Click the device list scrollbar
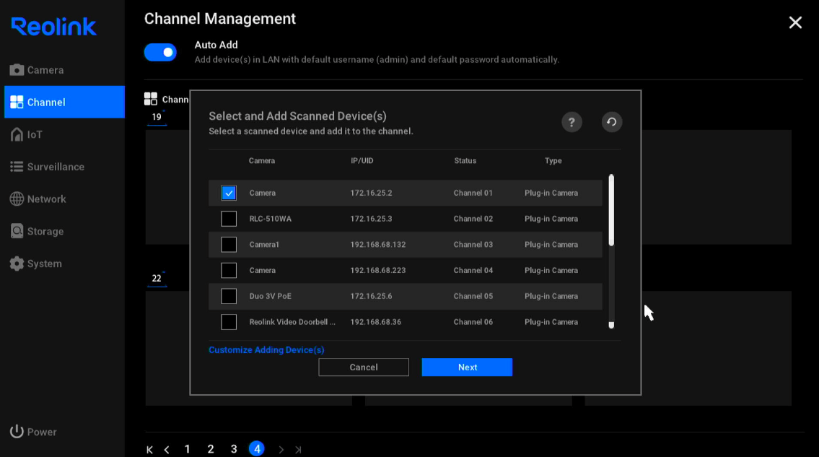 tap(611, 210)
